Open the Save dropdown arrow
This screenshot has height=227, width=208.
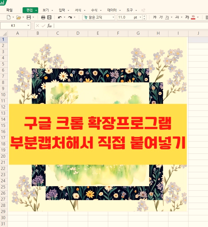tap(33, 17)
